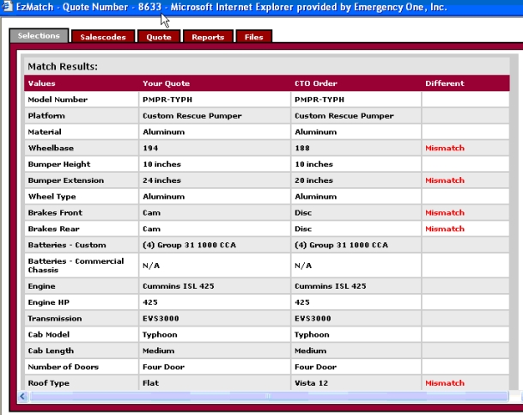Click the Different column header
Screen dimensions: 523x415
[445, 83]
